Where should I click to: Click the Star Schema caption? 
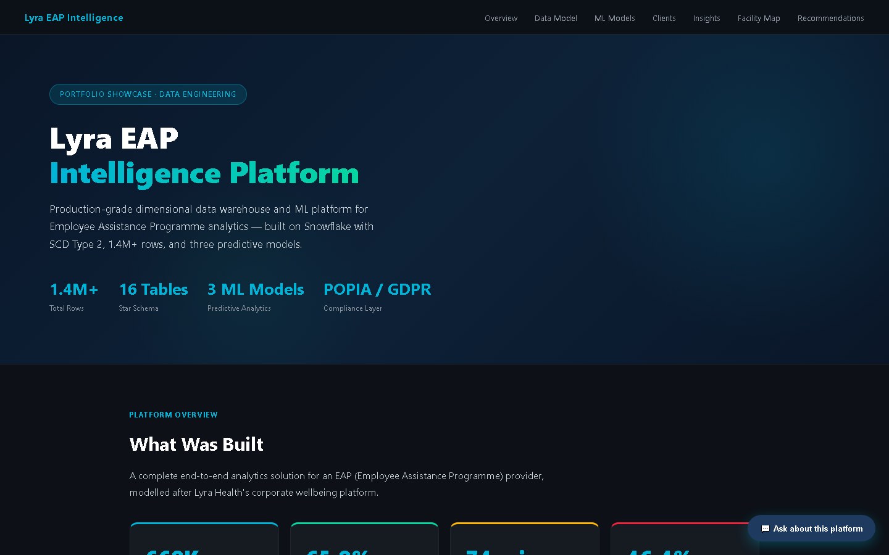(x=138, y=308)
